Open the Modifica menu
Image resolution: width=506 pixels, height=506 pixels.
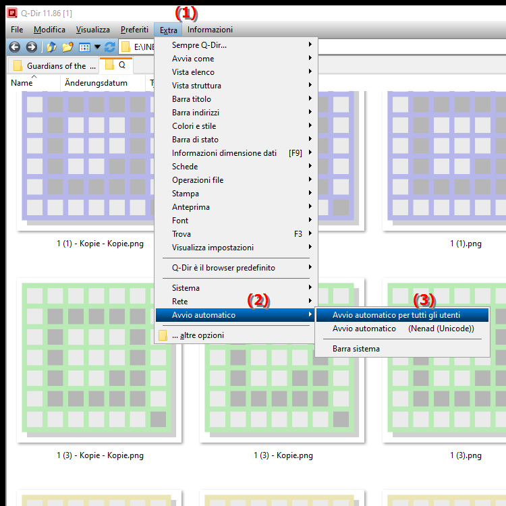[x=49, y=30]
